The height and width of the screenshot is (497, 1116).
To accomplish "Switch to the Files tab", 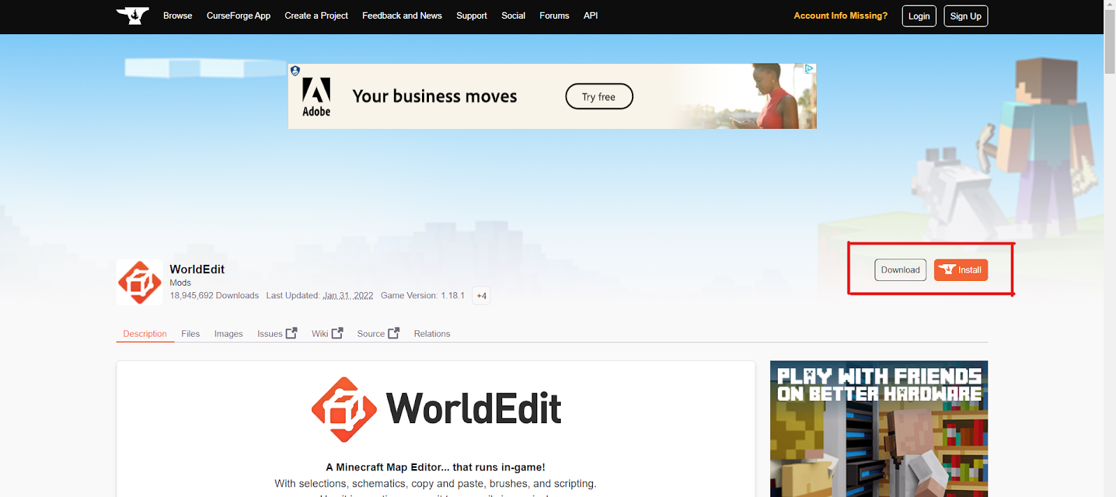I will point(190,333).
